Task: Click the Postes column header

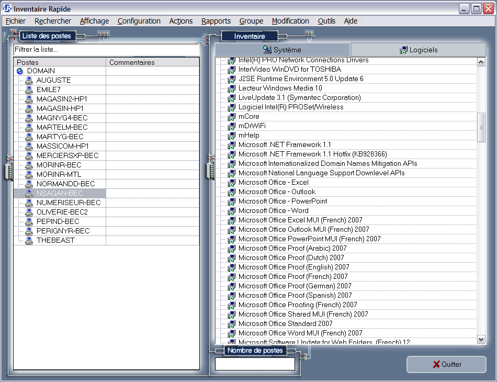Action: pos(60,62)
